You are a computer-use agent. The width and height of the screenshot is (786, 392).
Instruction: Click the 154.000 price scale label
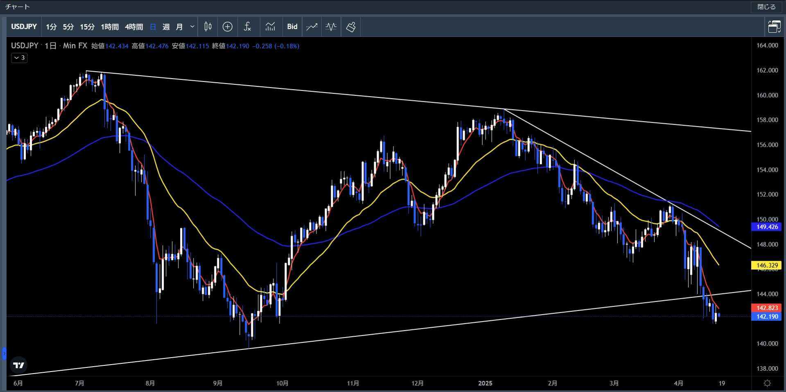pyautogui.click(x=767, y=170)
